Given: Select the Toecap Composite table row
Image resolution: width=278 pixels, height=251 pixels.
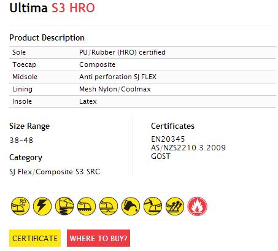Looking at the screenshot, I should 142,64.
